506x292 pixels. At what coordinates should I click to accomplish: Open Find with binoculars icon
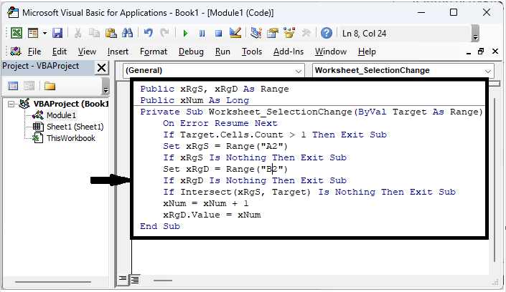click(x=128, y=33)
